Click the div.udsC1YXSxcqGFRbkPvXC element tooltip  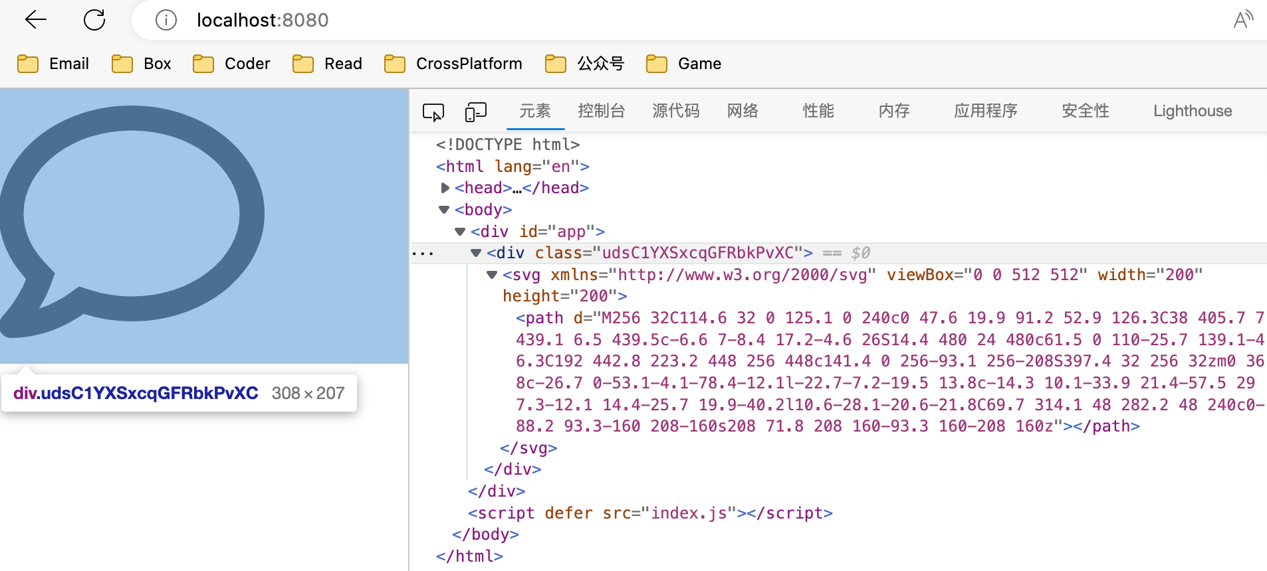pyautogui.click(x=179, y=393)
